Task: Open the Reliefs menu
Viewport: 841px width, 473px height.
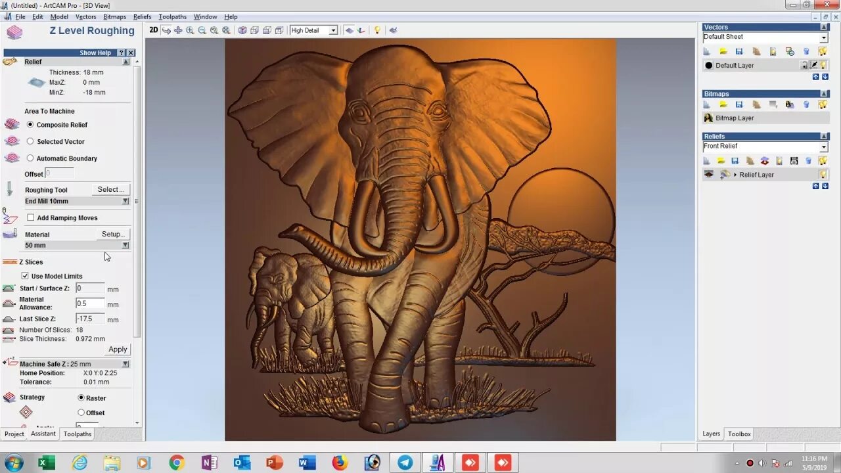Action: pos(142,16)
